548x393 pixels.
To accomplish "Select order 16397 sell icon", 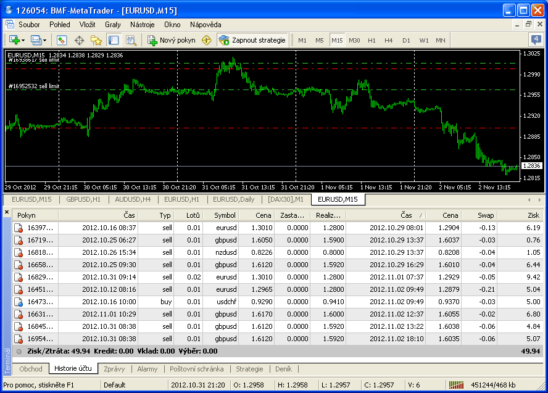I will [19, 228].
